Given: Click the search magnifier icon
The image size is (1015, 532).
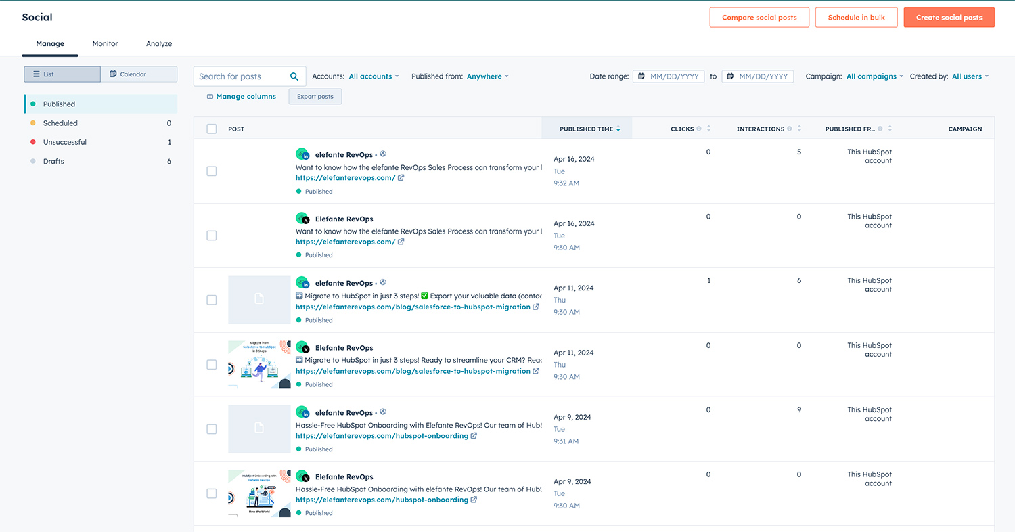Looking at the screenshot, I should pyautogui.click(x=294, y=76).
